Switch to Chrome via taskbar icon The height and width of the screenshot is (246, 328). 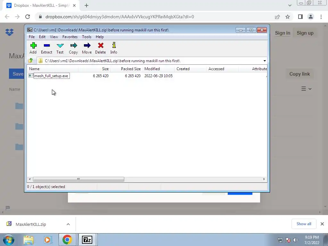[x=67, y=240]
